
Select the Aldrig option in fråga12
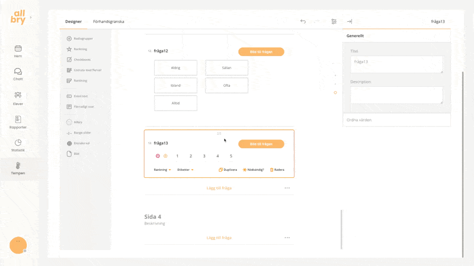tap(175, 68)
